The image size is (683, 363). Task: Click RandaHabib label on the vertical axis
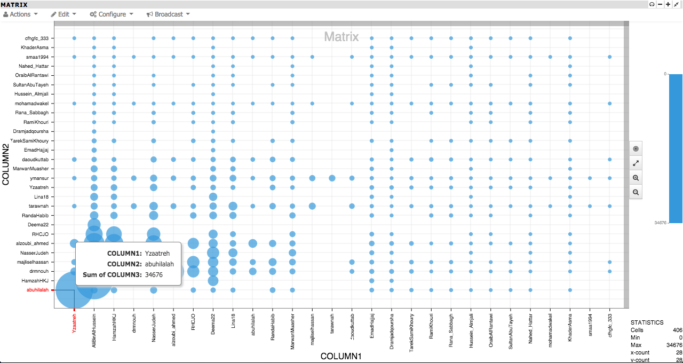[x=35, y=215]
